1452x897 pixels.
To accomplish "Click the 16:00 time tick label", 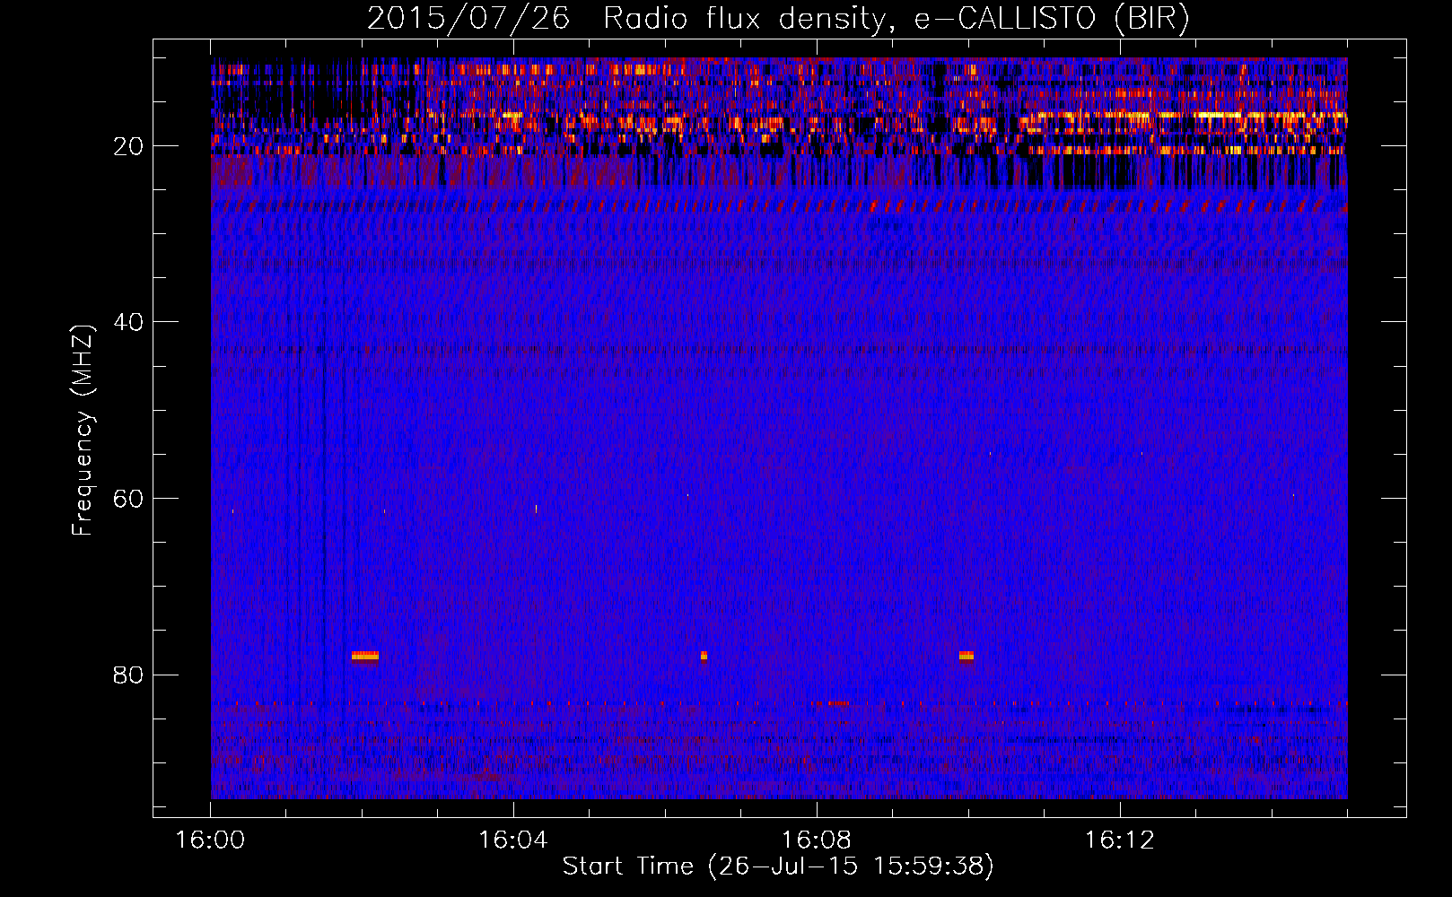I will click(210, 840).
